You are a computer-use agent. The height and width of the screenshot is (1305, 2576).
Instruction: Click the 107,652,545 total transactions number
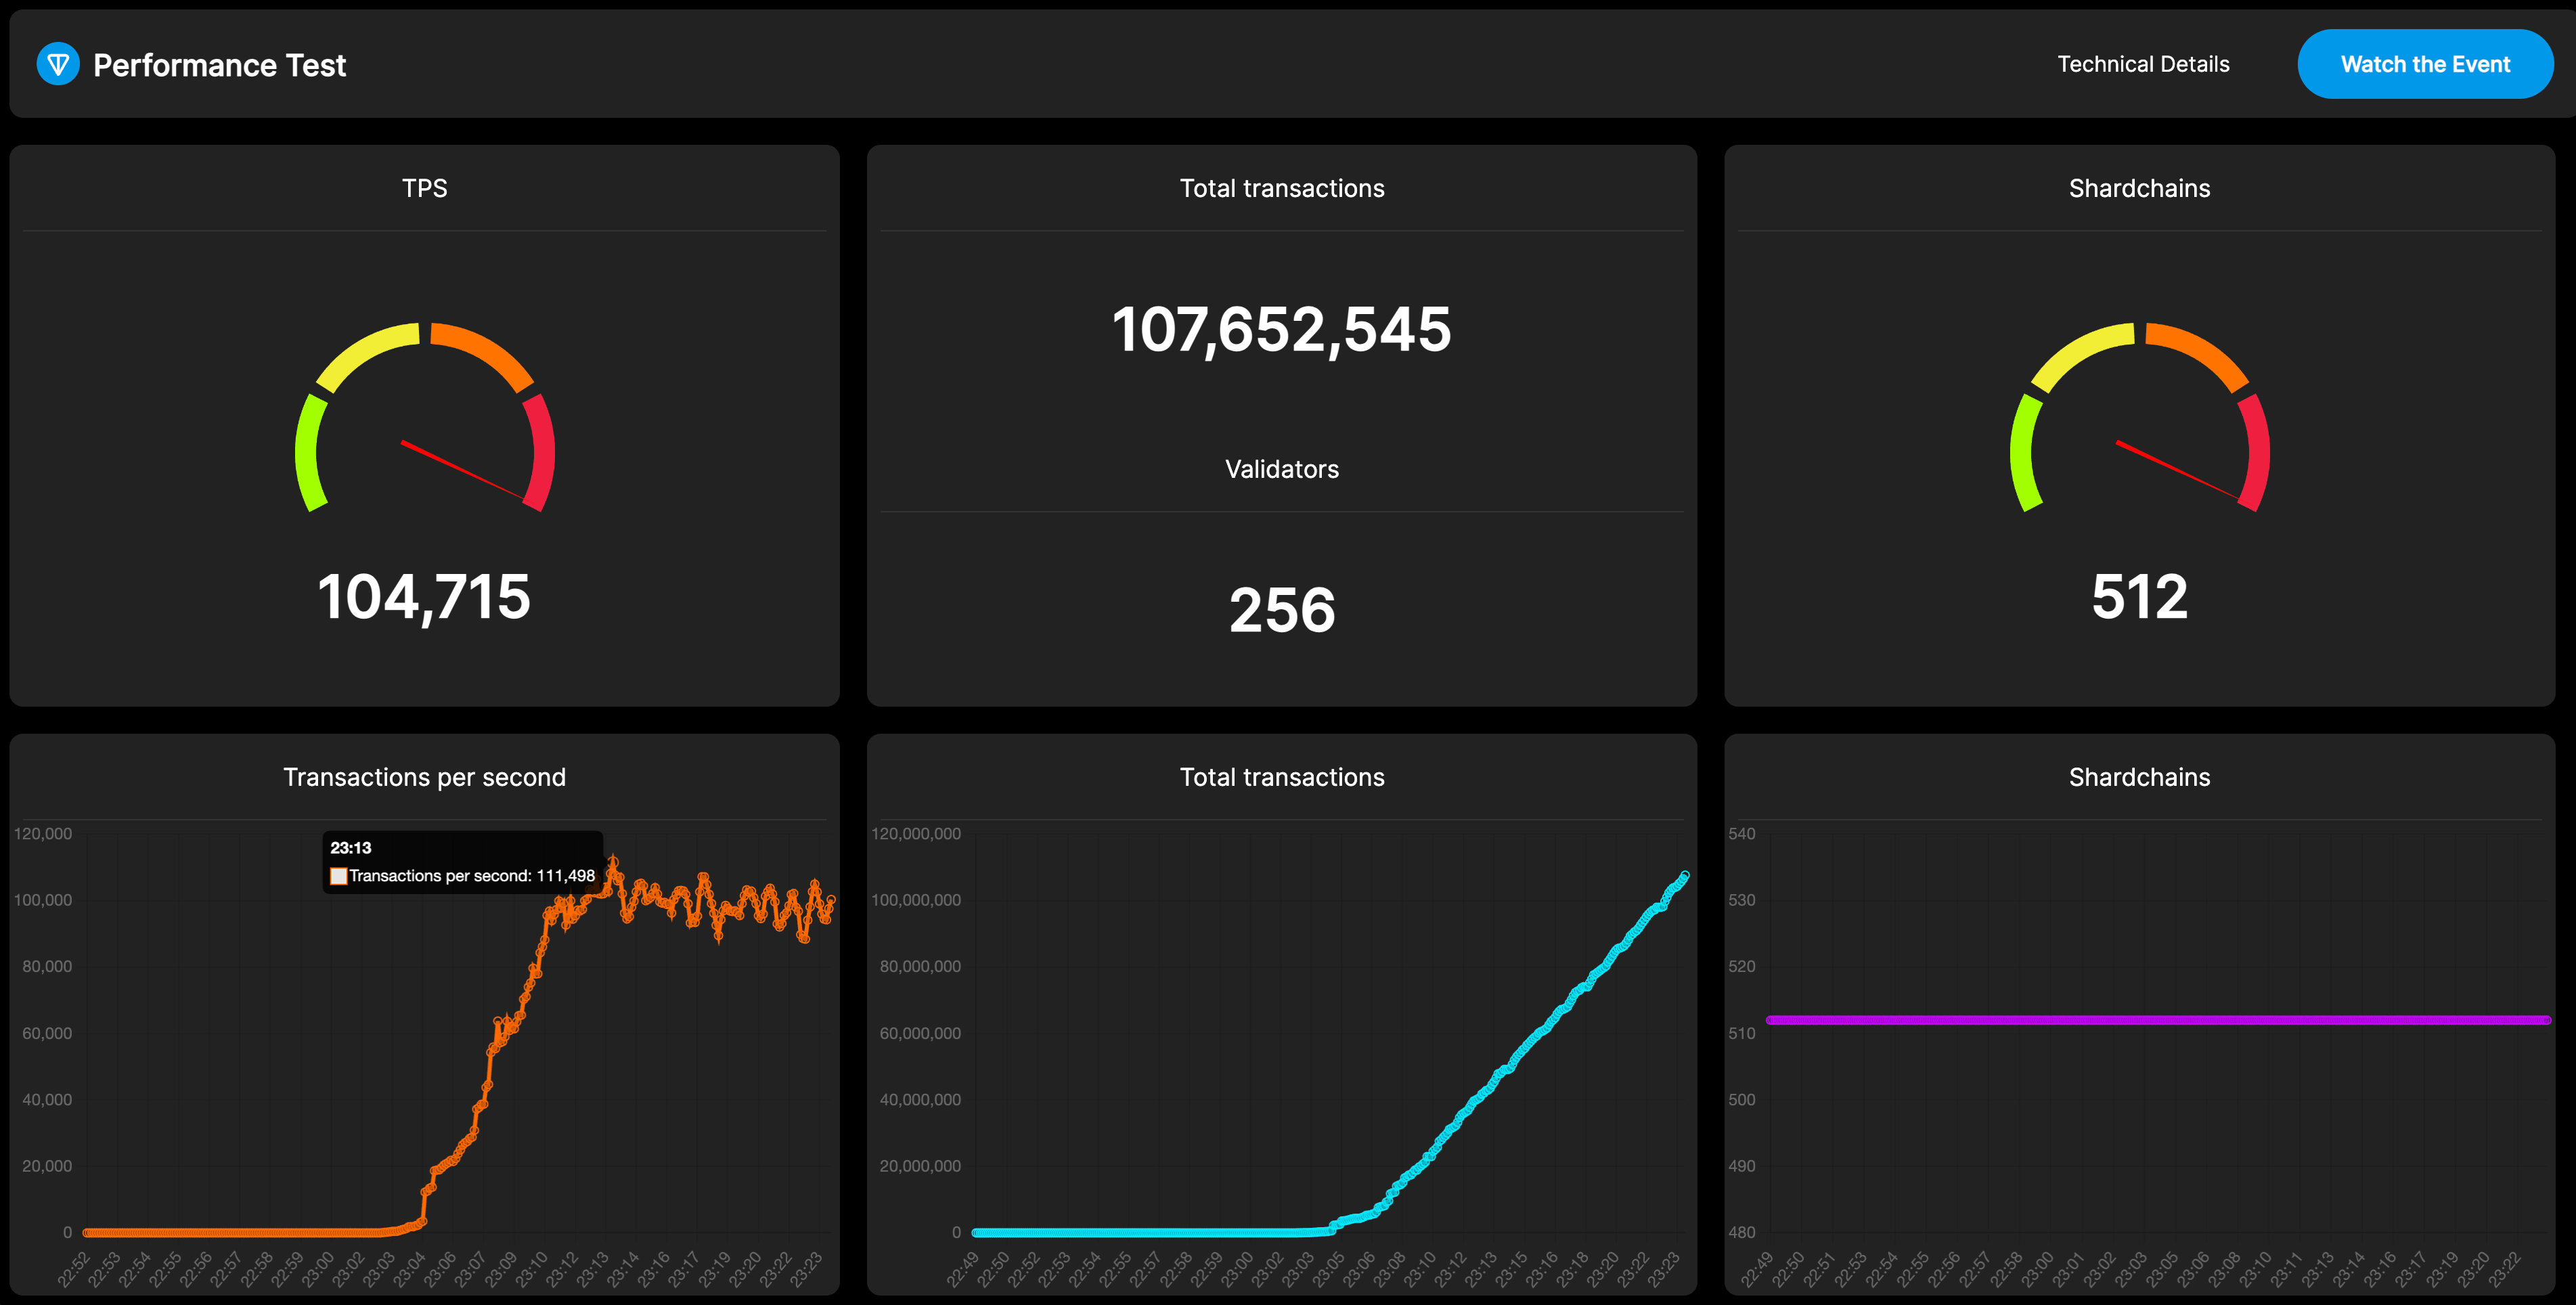point(1281,329)
